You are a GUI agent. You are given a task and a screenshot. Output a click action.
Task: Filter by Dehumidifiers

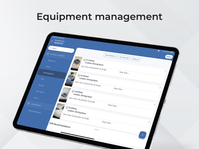tap(111, 56)
